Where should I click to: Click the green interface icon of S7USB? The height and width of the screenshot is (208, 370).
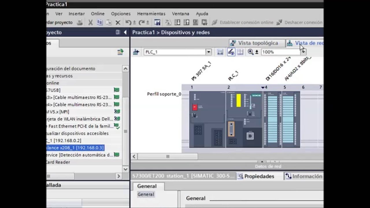pos(116,90)
